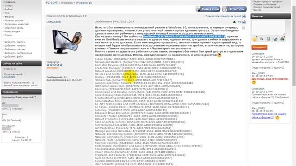Click the print icon next to post #1

pyautogui.click(x=244, y=22)
